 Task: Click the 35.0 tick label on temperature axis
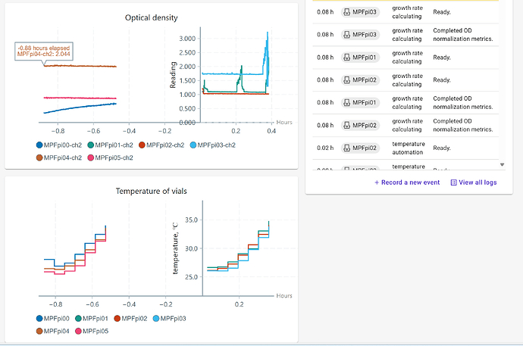191,220
